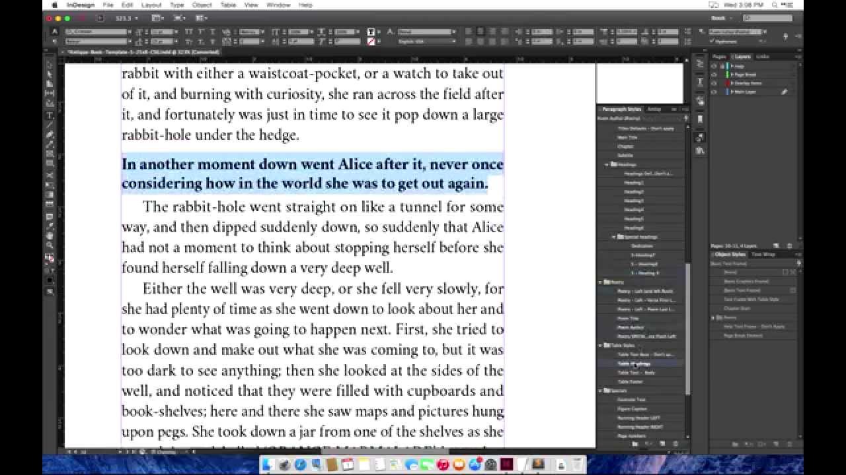Screen dimensions: 846x475
Task: Click the text fill color swatch
Action: [x=371, y=32]
